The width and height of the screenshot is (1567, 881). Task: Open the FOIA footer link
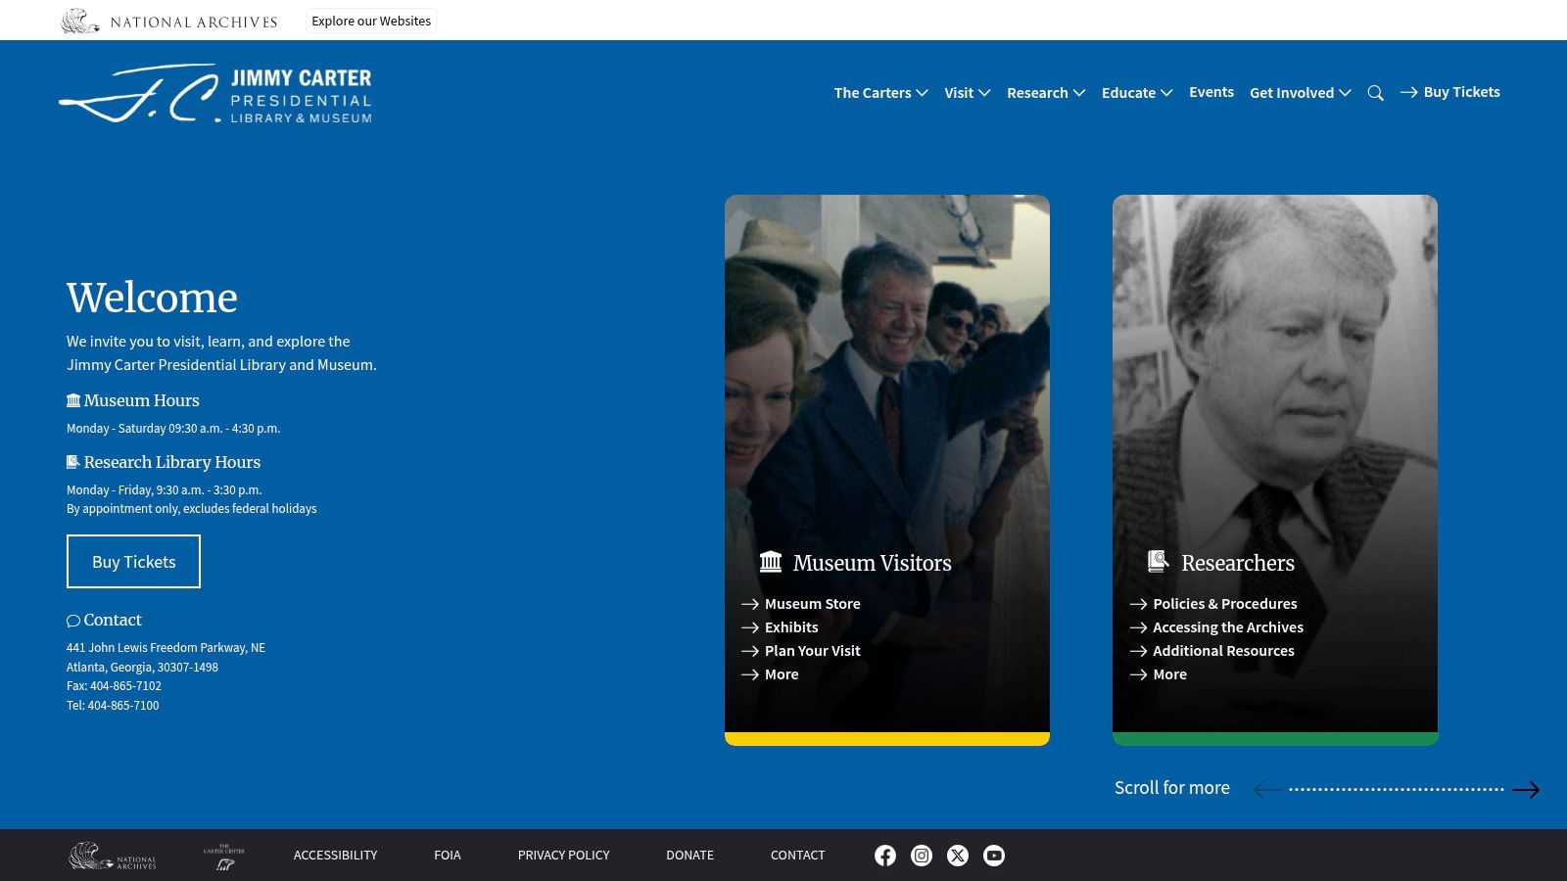[448, 856]
